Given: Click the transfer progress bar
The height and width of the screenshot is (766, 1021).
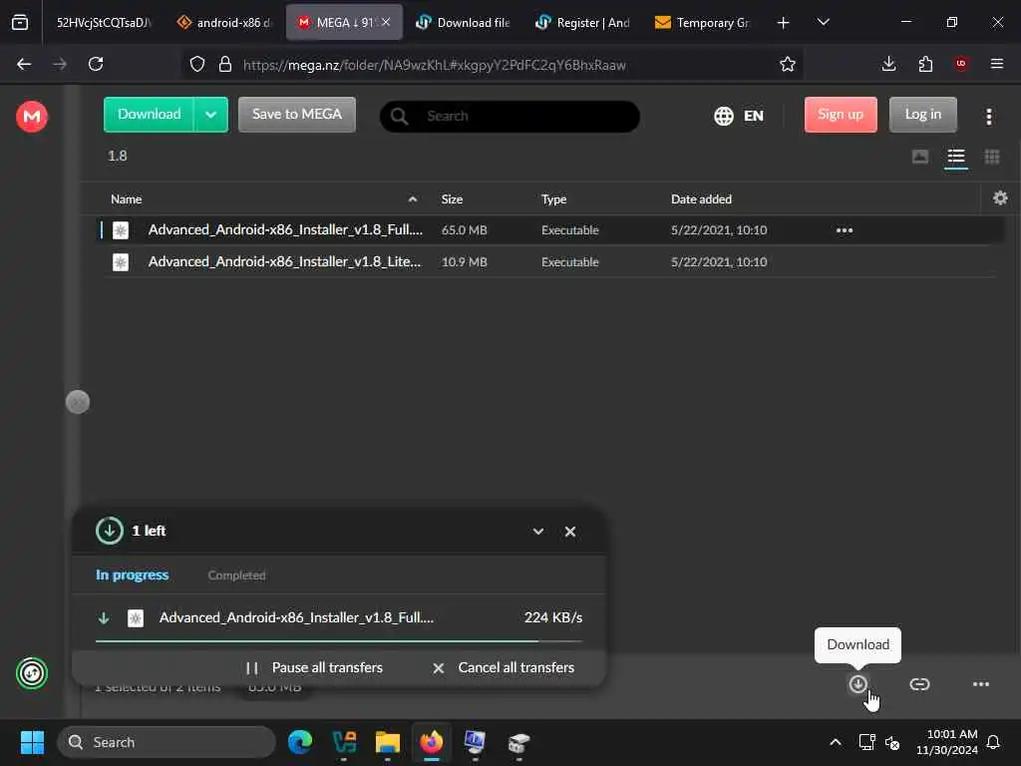Looking at the screenshot, I should (339, 641).
